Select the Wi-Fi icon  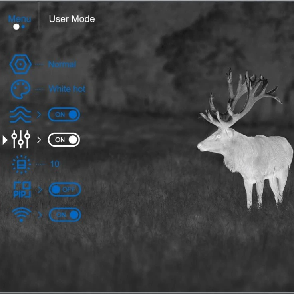click(x=22, y=215)
